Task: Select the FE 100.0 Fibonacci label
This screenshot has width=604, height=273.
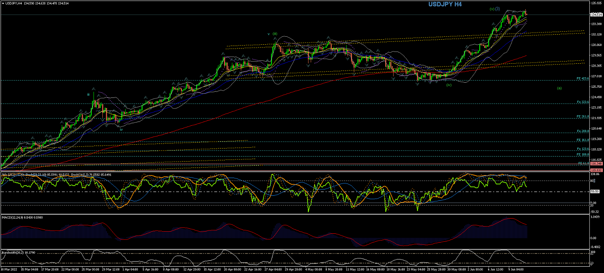Action: [583, 154]
